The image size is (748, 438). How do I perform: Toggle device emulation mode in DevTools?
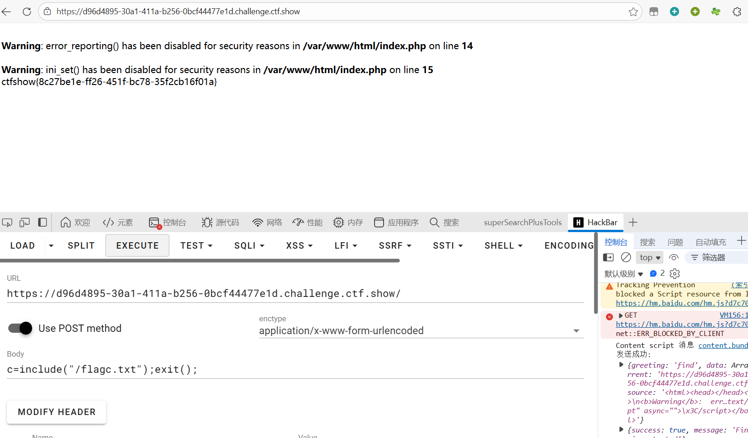24,222
